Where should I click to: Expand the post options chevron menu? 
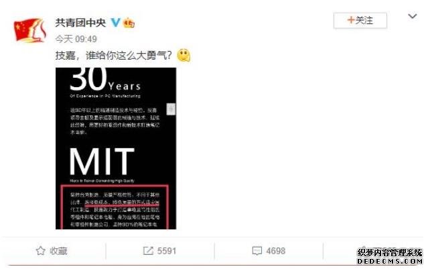click(412, 17)
